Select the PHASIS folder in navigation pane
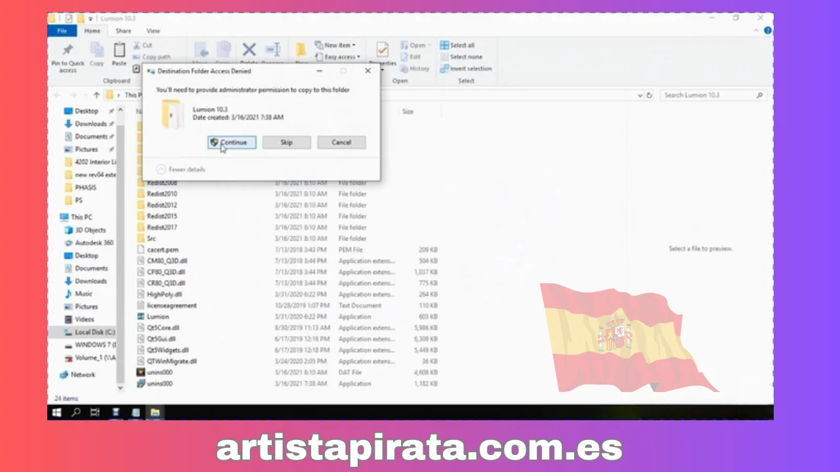840x472 pixels. (x=85, y=187)
